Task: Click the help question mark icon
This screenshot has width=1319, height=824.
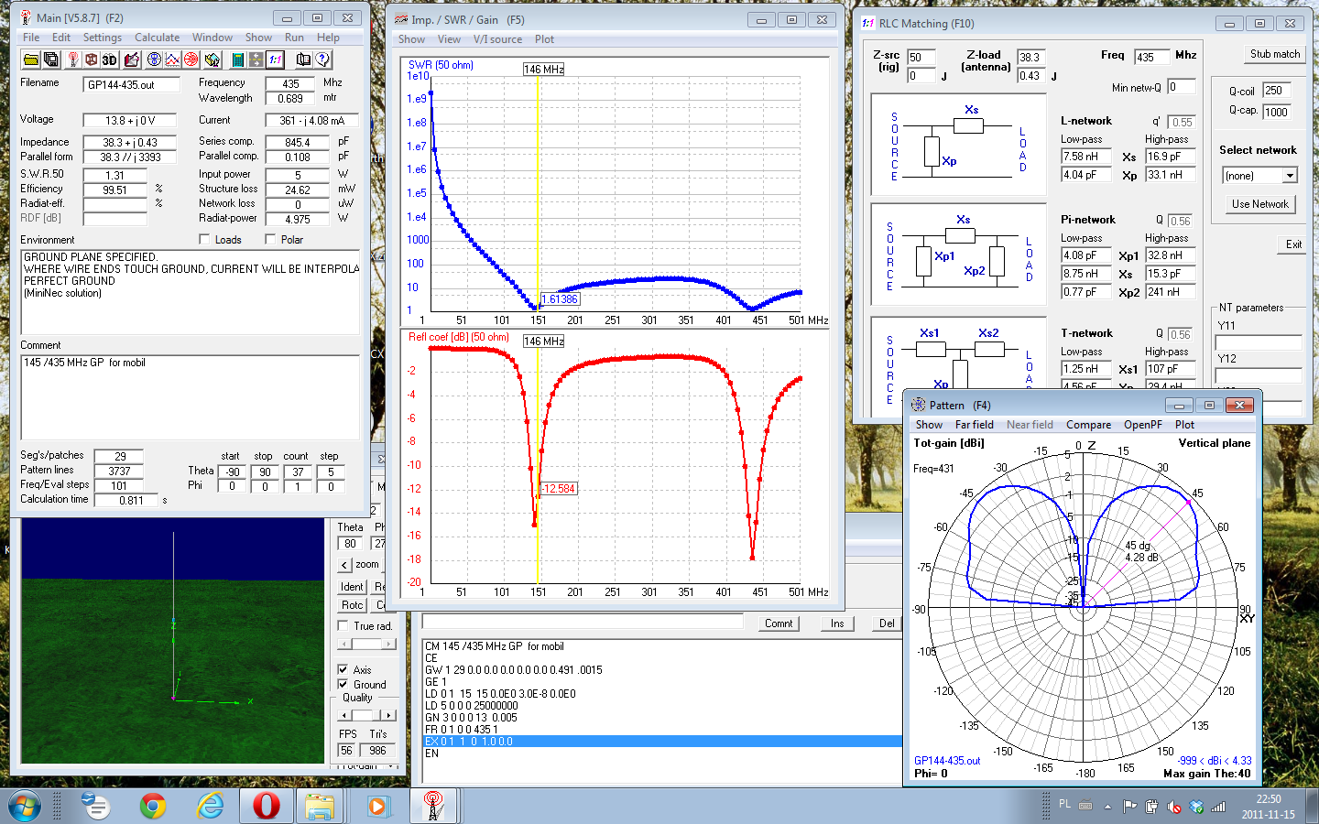Action: tap(322, 60)
